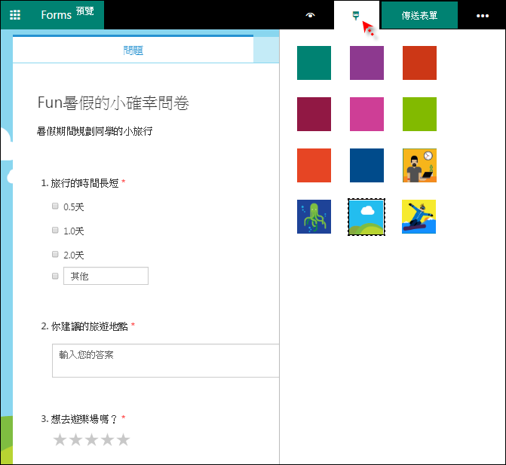Rate five stars for 想去遊樂場嗎
Screen dimensions: 506x465
point(123,440)
